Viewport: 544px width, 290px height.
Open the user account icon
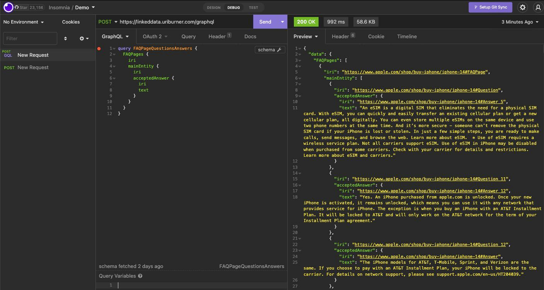538,7
